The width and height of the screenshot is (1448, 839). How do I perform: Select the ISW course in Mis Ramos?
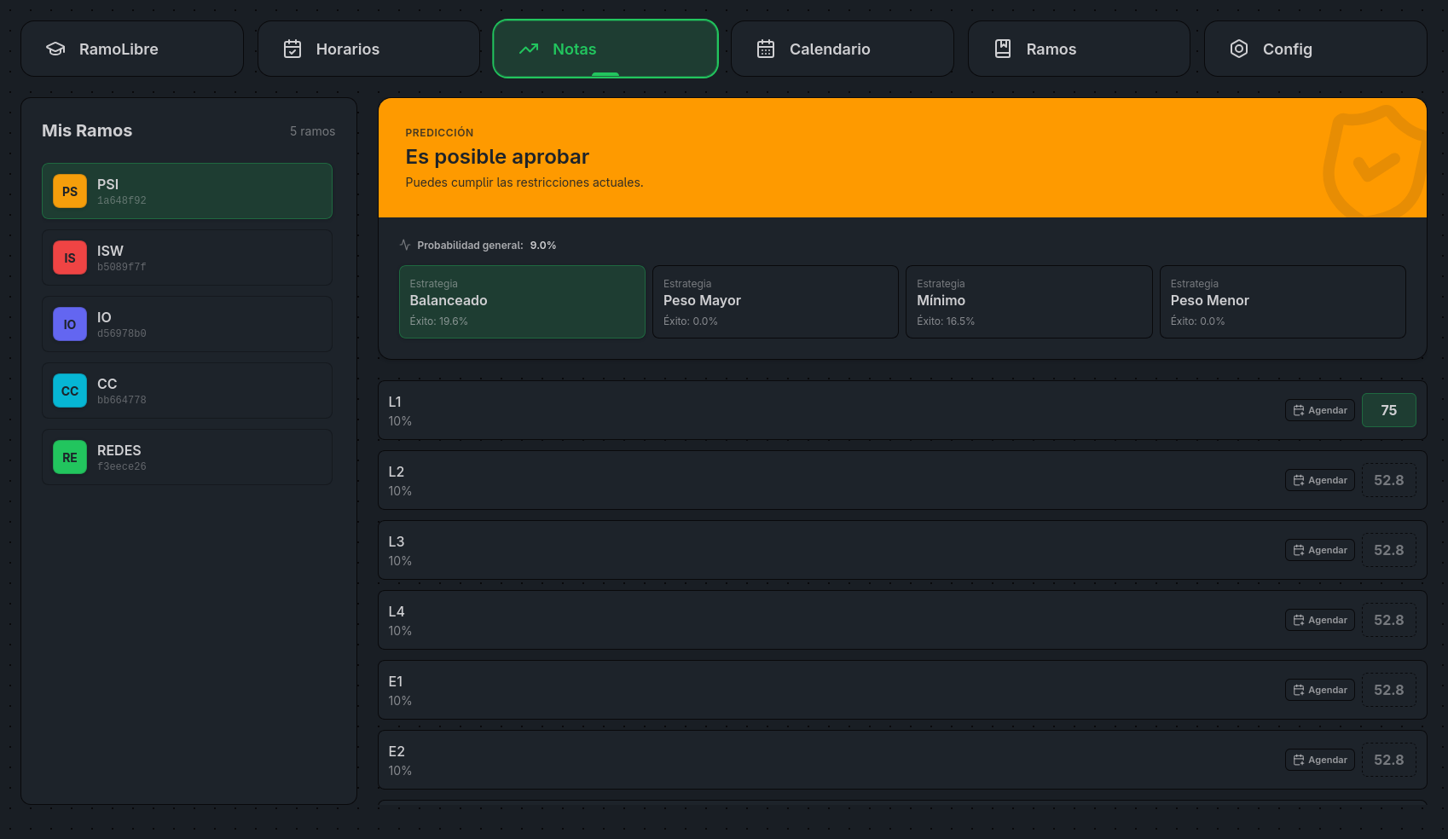point(187,257)
